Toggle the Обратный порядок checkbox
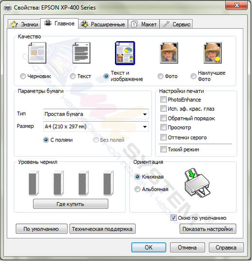 164,118
